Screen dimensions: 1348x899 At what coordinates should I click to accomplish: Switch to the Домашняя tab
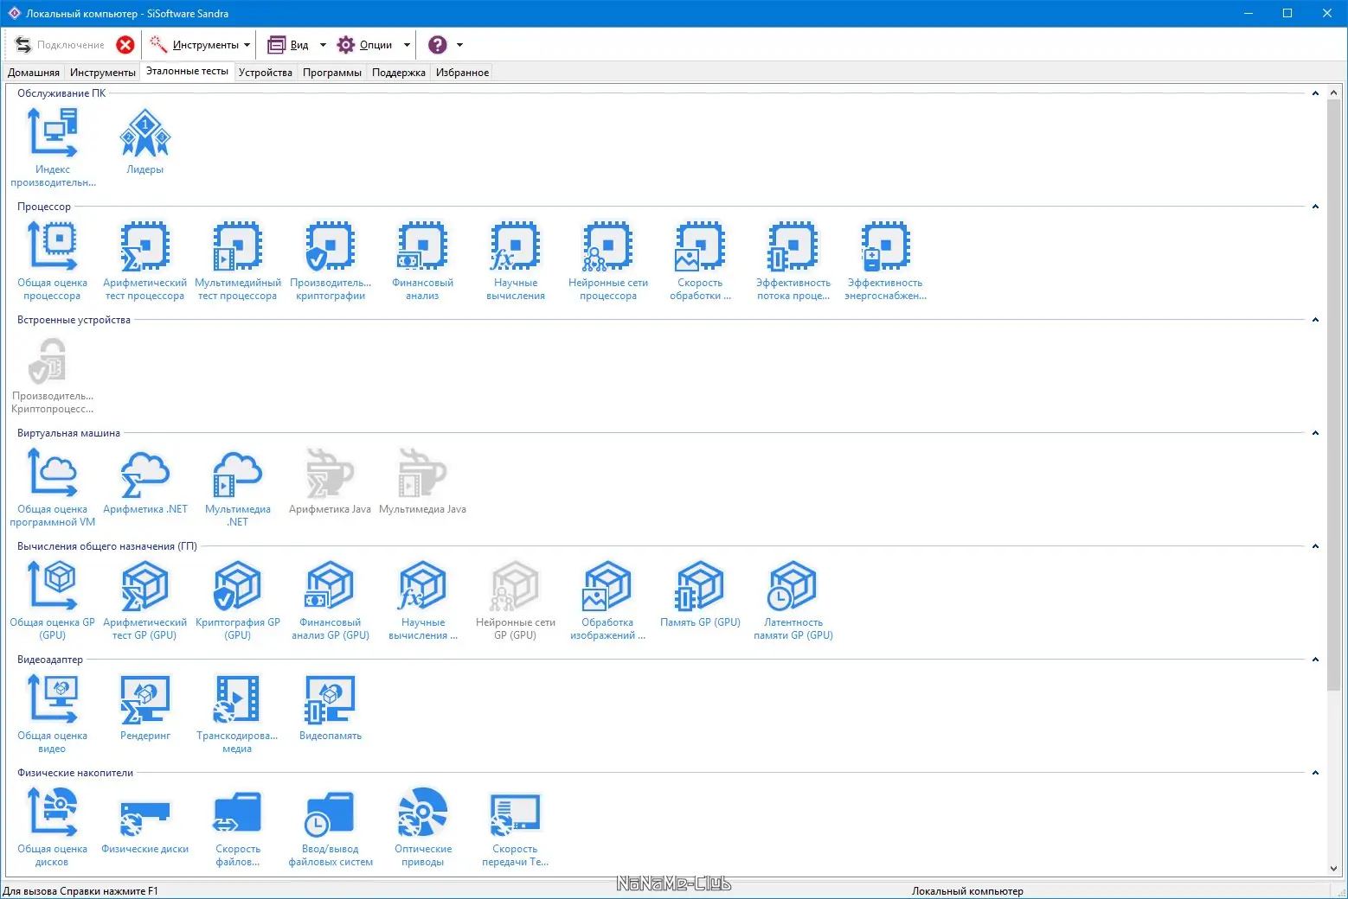(x=34, y=73)
